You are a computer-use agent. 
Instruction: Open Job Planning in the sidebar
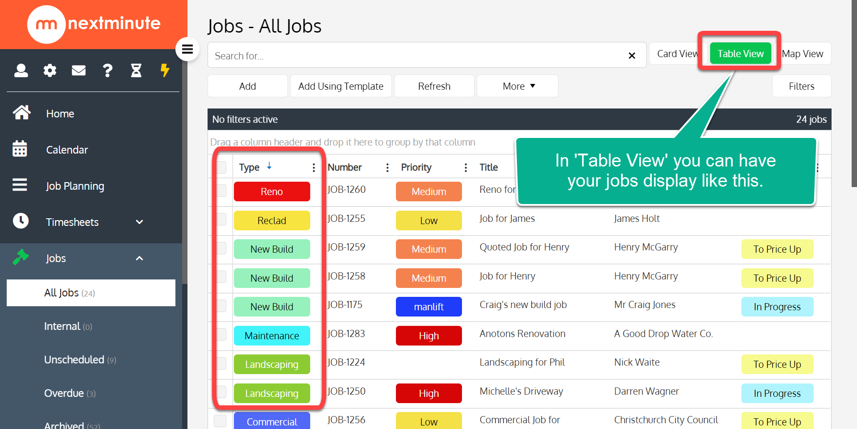pyautogui.click(x=75, y=186)
